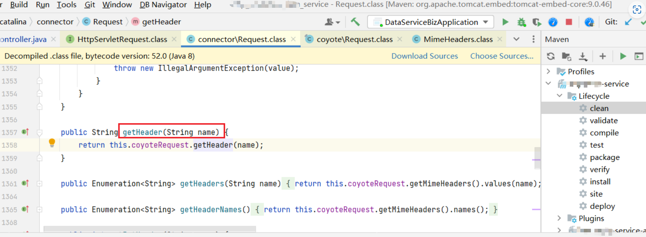646x237 pixels.
Task: Open the Window menu
Action: pos(117,5)
